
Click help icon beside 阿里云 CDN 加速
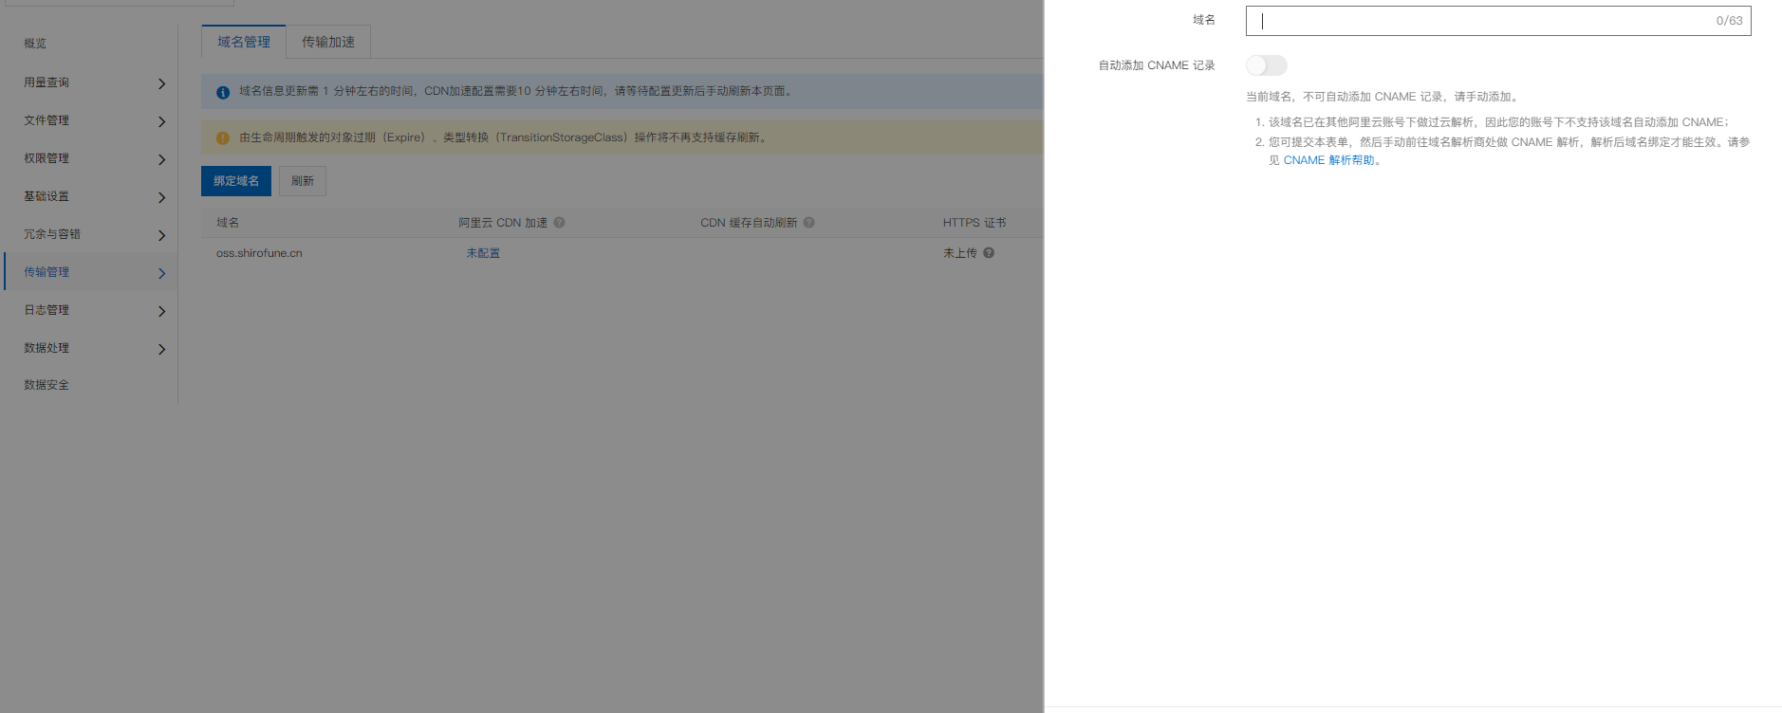pyautogui.click(x=559, y=223)
